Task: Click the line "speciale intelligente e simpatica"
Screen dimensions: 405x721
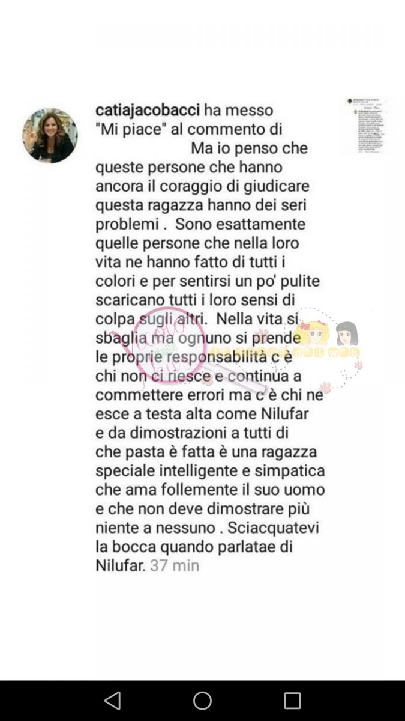Action: pos(210,471)
